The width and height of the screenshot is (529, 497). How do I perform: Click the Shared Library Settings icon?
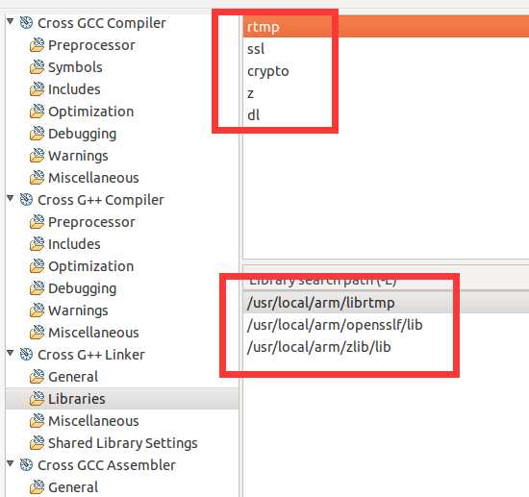(x=37, y=443)
